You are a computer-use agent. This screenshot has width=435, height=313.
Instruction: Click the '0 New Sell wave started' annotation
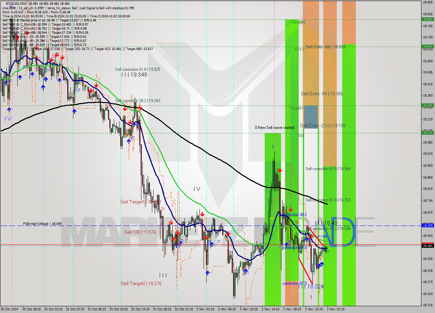pyautogui.click(x=275, y=128)
